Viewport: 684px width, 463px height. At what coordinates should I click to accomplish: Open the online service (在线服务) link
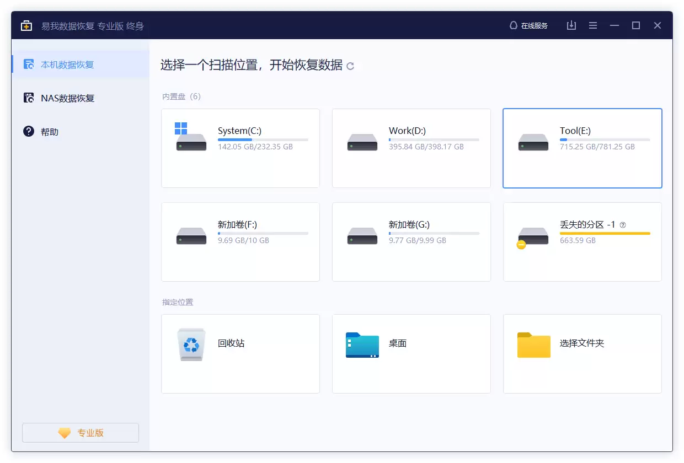(x=528, y=25)
